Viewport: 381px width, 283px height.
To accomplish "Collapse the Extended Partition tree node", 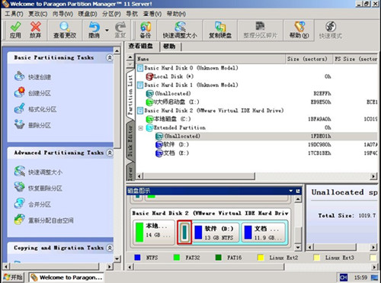I will click(140, 128).
